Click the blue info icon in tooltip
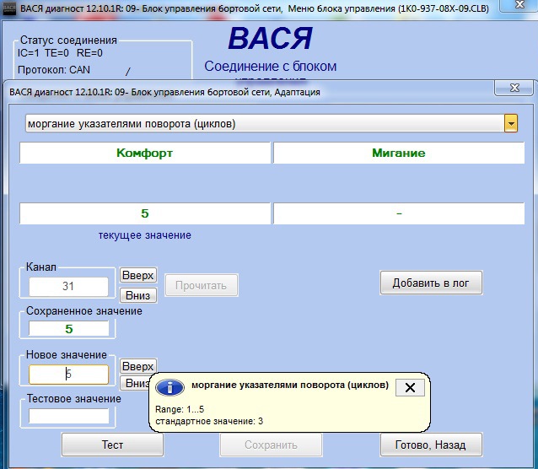The height and width of the screenshot is (469, 538). tap(169, 388)
